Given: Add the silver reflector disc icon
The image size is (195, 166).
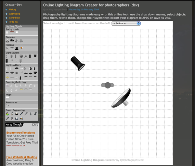Looking at the screenshot, I should pyautogui.click(x=26, y=89).
